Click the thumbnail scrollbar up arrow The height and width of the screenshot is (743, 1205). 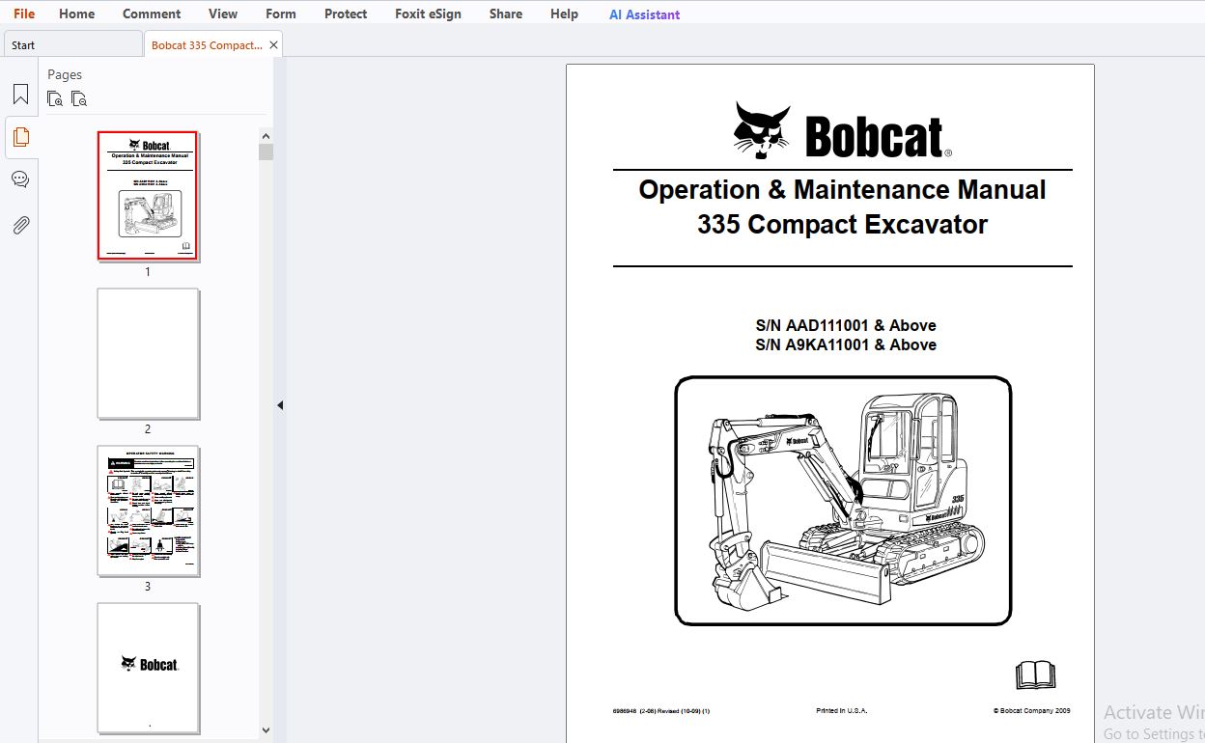point(266,135)
